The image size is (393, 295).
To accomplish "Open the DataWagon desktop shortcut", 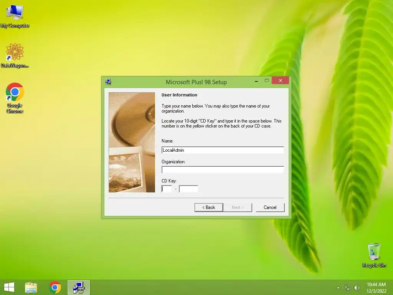I will coord(15,55).
